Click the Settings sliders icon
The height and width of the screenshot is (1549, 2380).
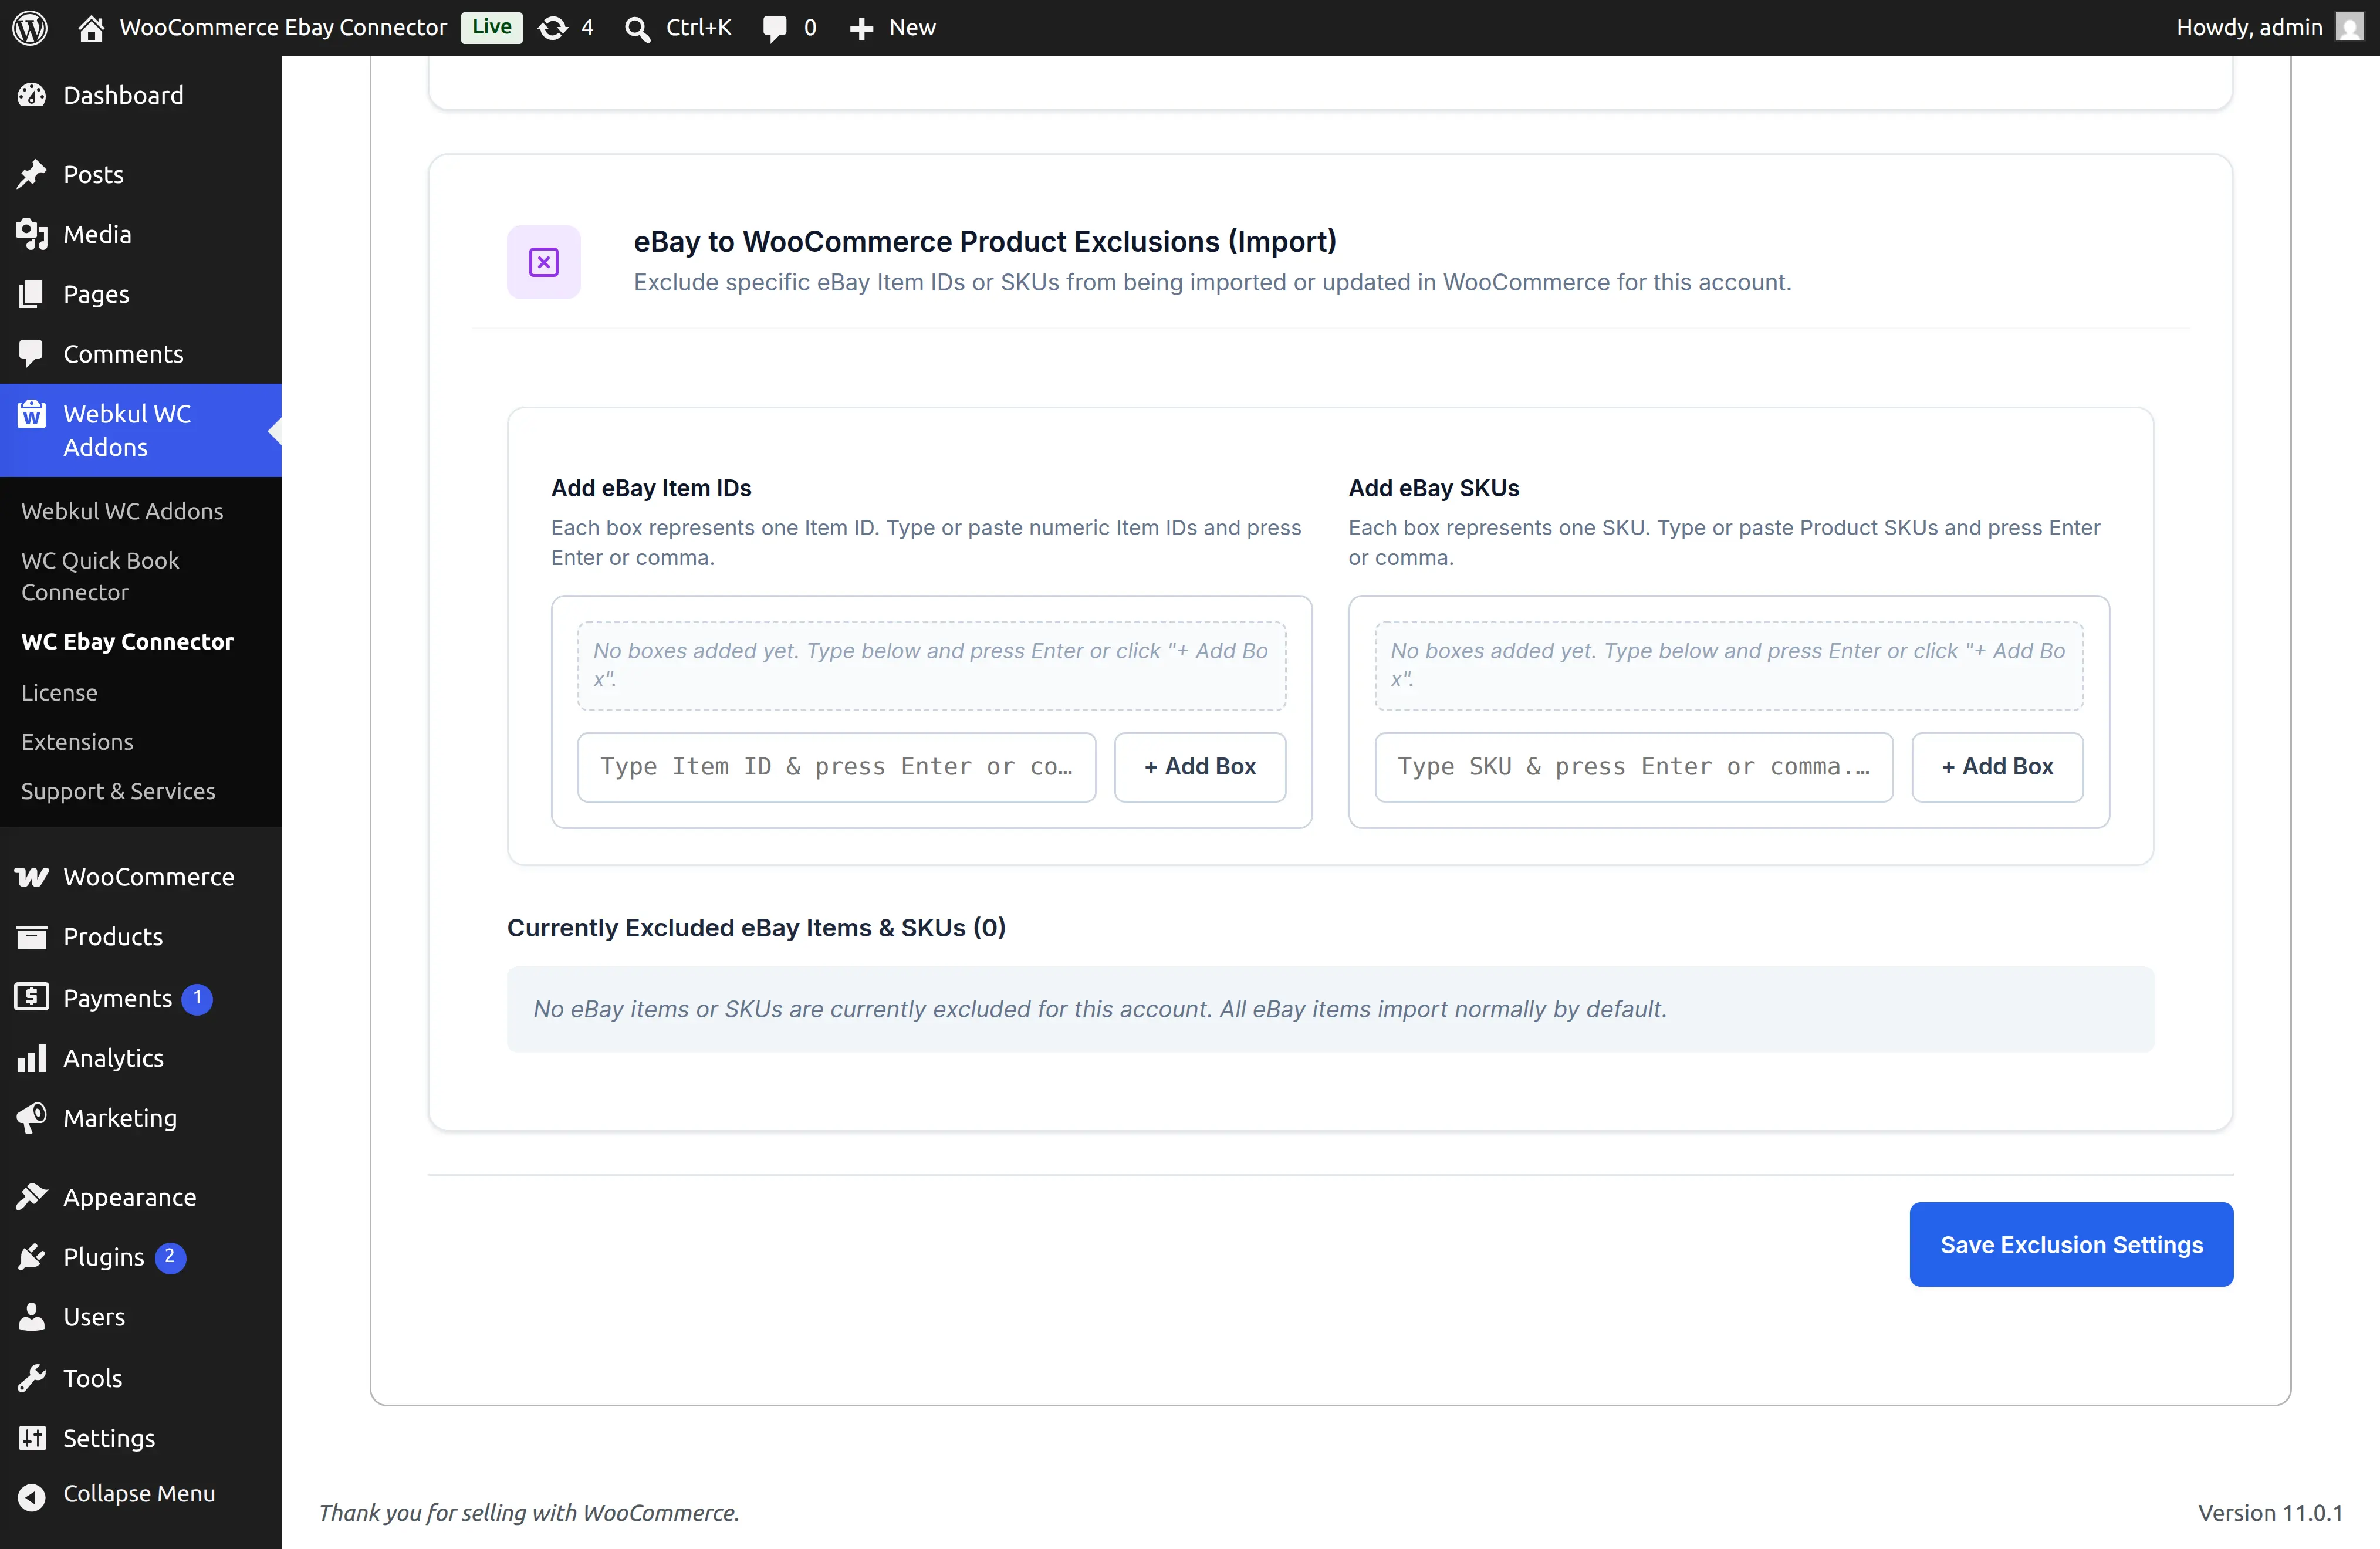[32, 1438]
